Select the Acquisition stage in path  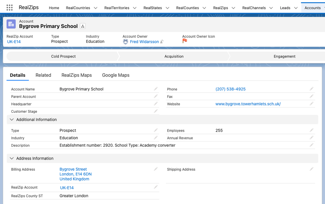coord(174,56)
